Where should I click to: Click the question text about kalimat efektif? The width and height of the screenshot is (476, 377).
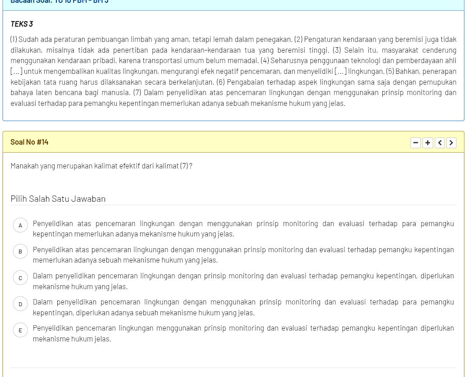[101, 165]
